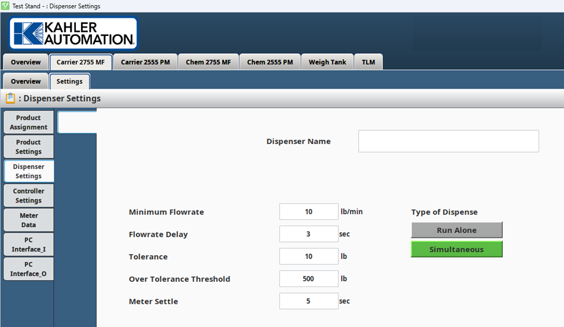Select Run Alone dispense type
The width and height of the screenshot is (564, 327).
pyautogui.click(x=456, y=230)
